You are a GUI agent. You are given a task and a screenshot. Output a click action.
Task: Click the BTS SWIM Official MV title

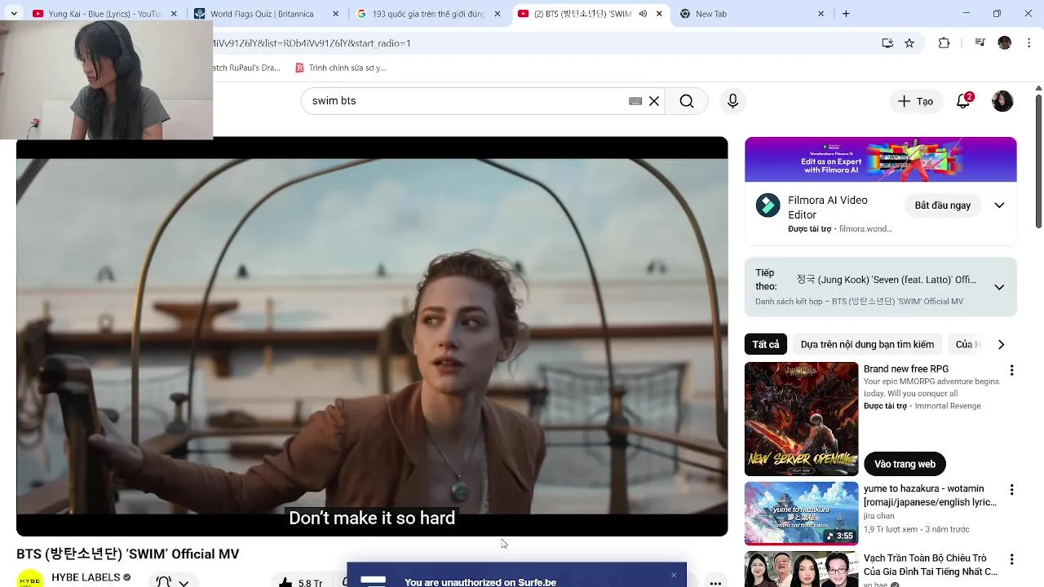click(x=128, y=554)
